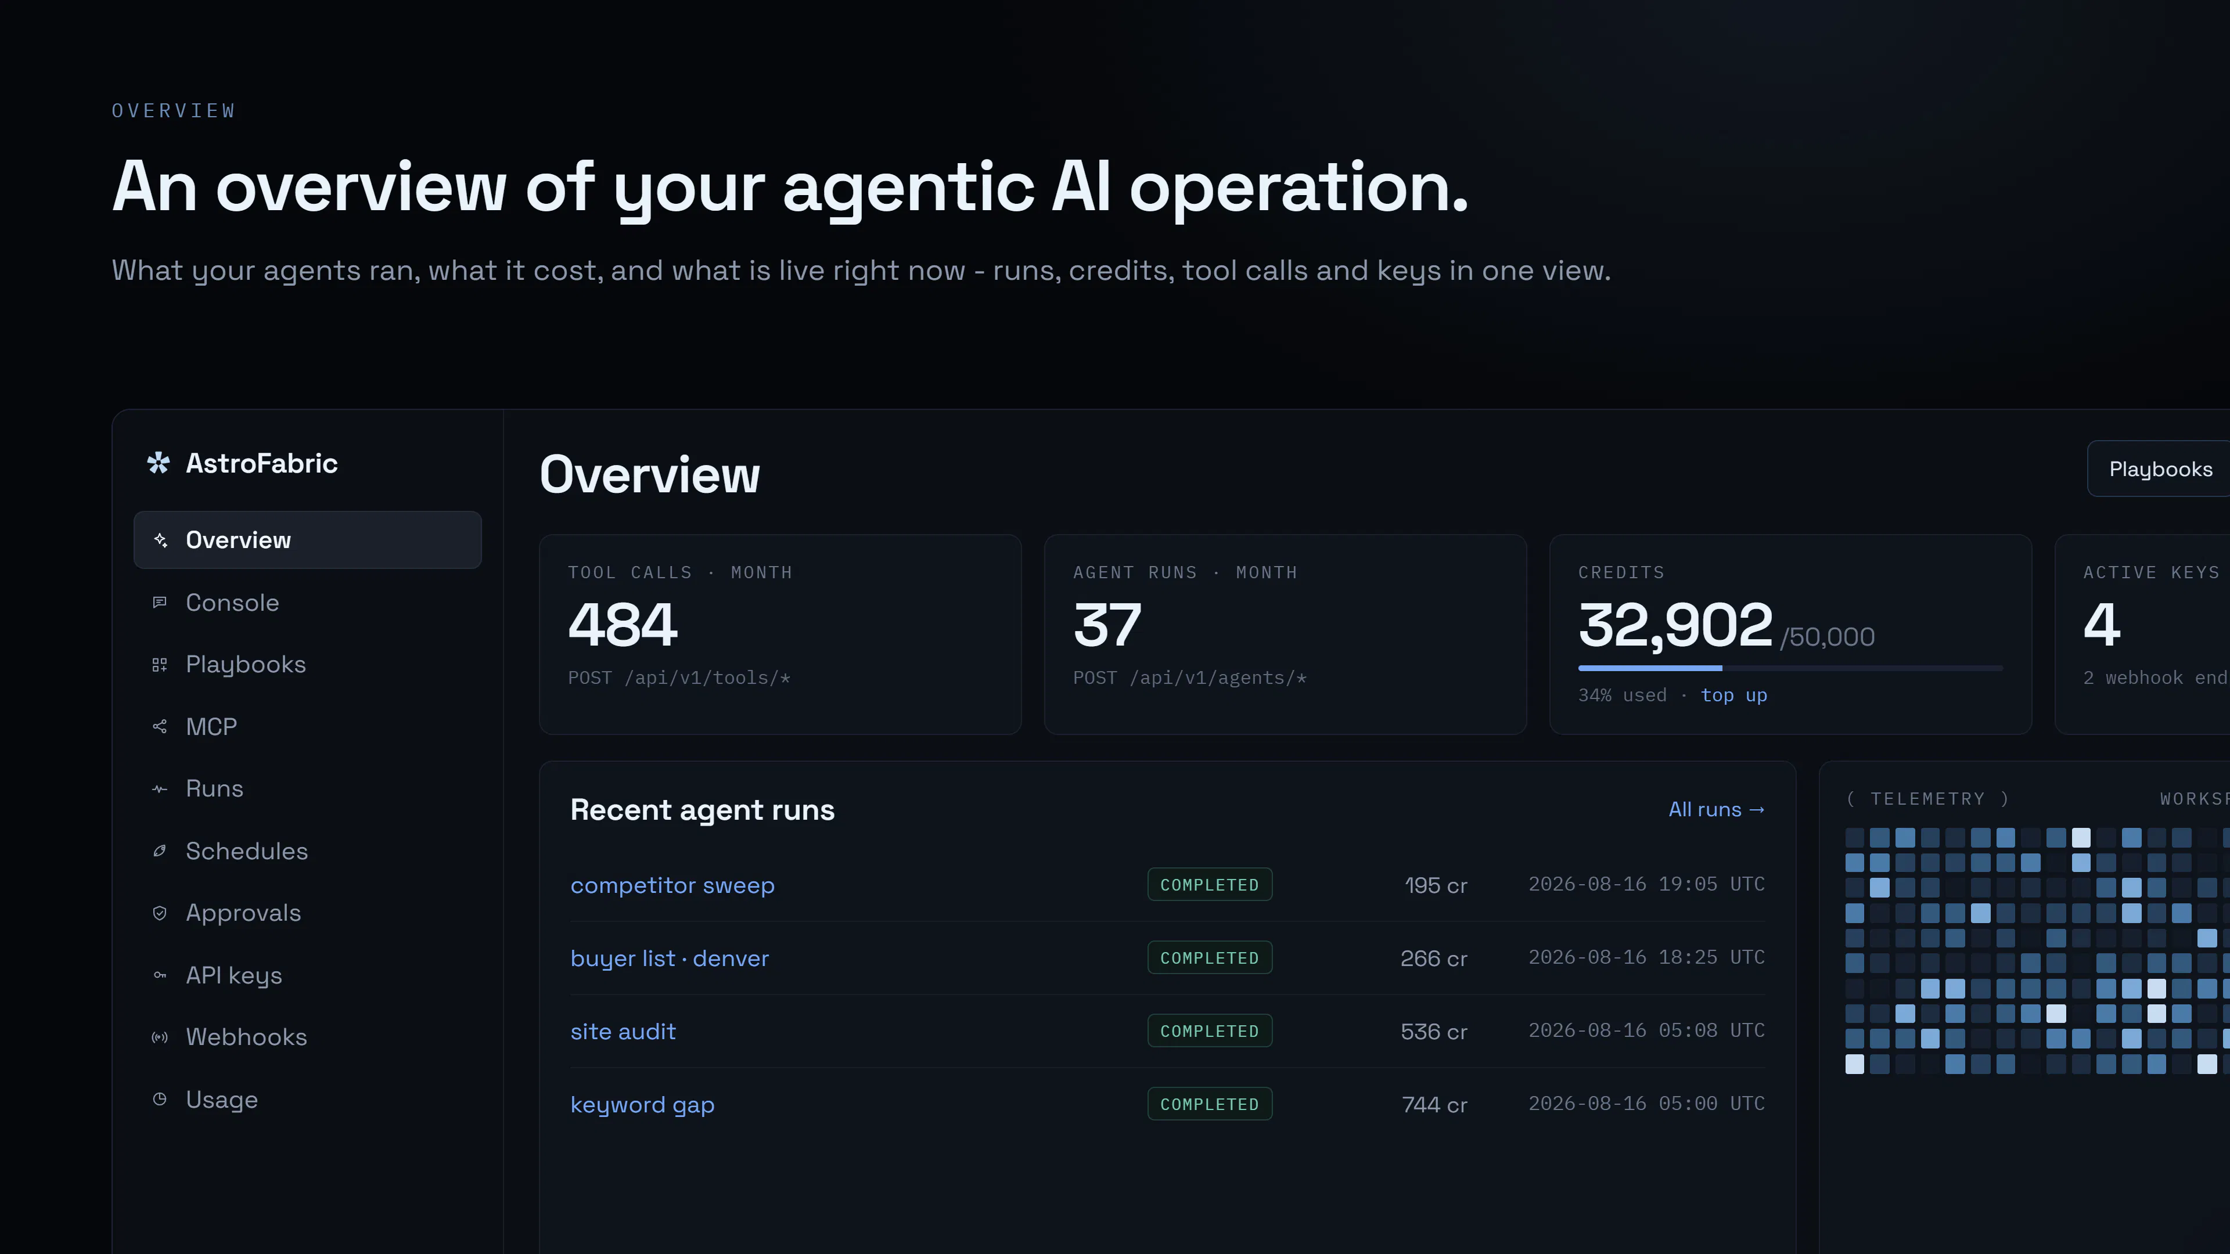Click the Playbooks grid icon in sidebar

click(x=159, y=665)
